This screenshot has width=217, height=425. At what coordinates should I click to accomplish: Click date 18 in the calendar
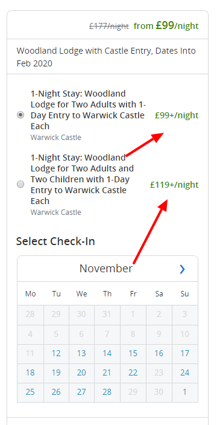pos(30,372)
